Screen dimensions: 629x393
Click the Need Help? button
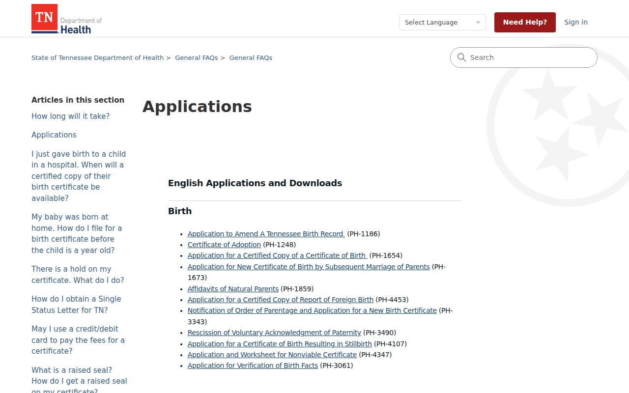click(525, 22)
